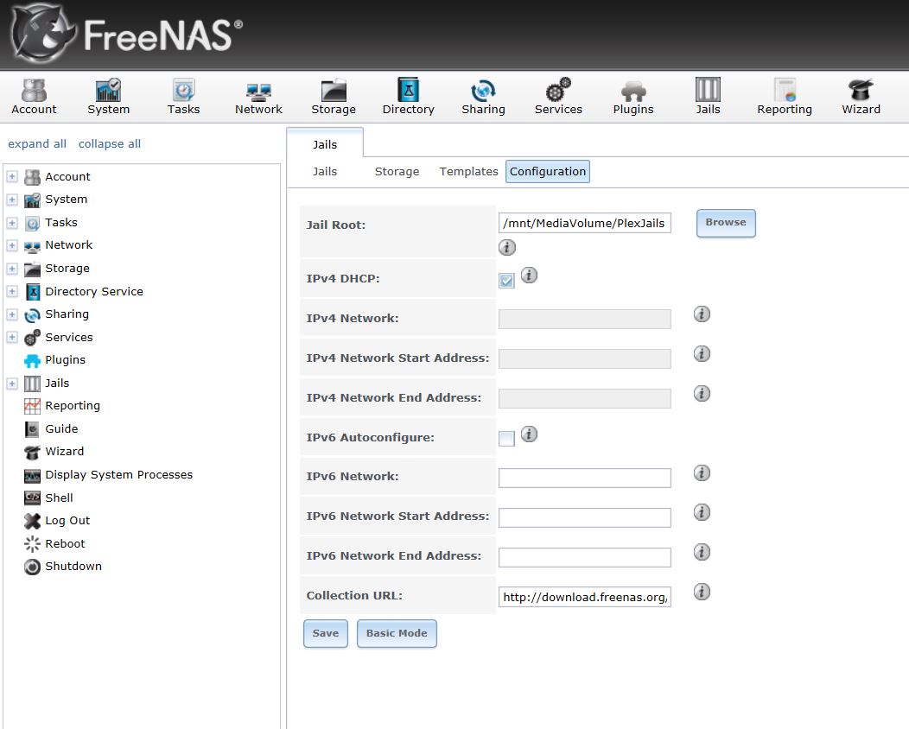Image resolution: width=909 pixels, height=729 pixels.
Task: Open Plugins in the top toolbar
Action: point(633,97)
